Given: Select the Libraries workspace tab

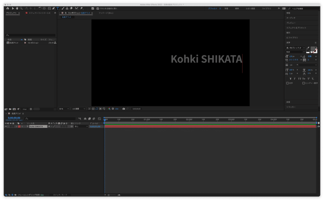Looking at the screenshot, I should tap(266, 8).
